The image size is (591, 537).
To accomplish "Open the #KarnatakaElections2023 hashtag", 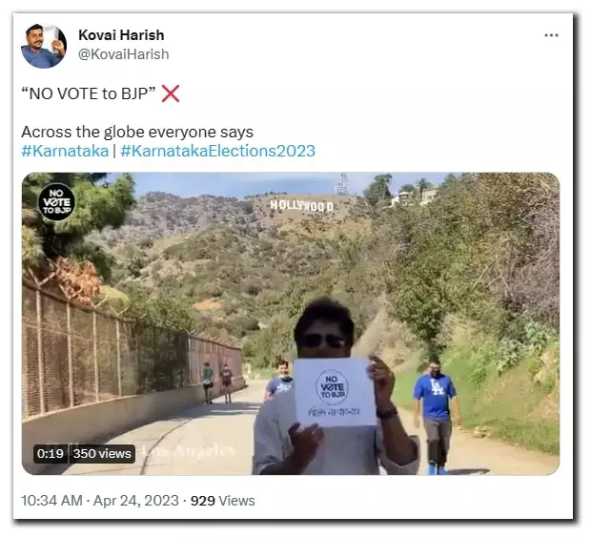I will pyautogui.click(x=217, y=151).
